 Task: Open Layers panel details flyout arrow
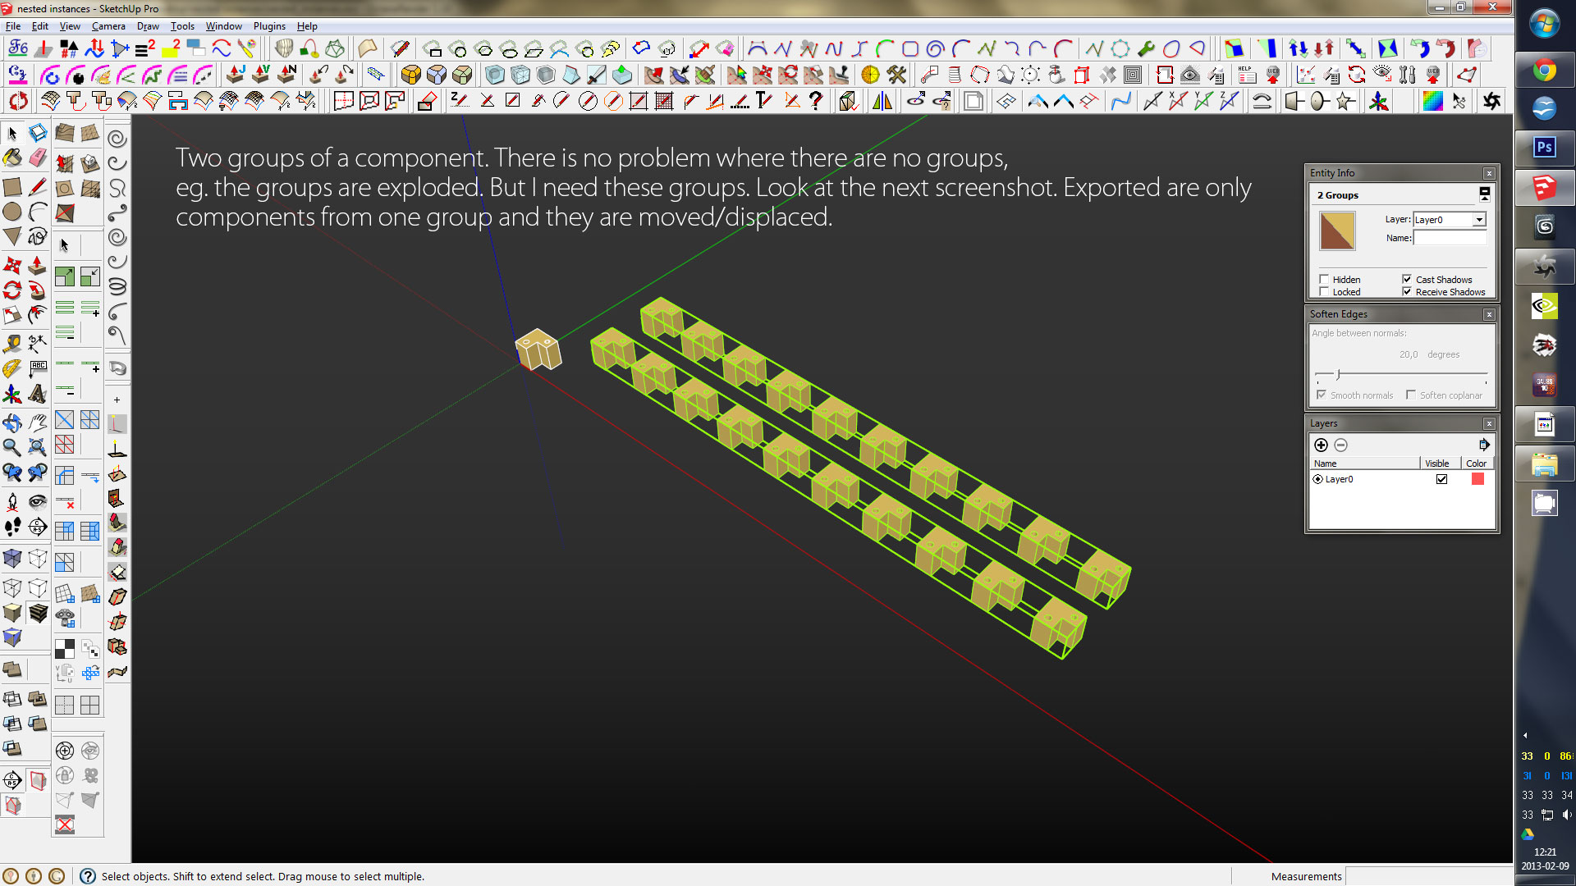pos(1484,445)
